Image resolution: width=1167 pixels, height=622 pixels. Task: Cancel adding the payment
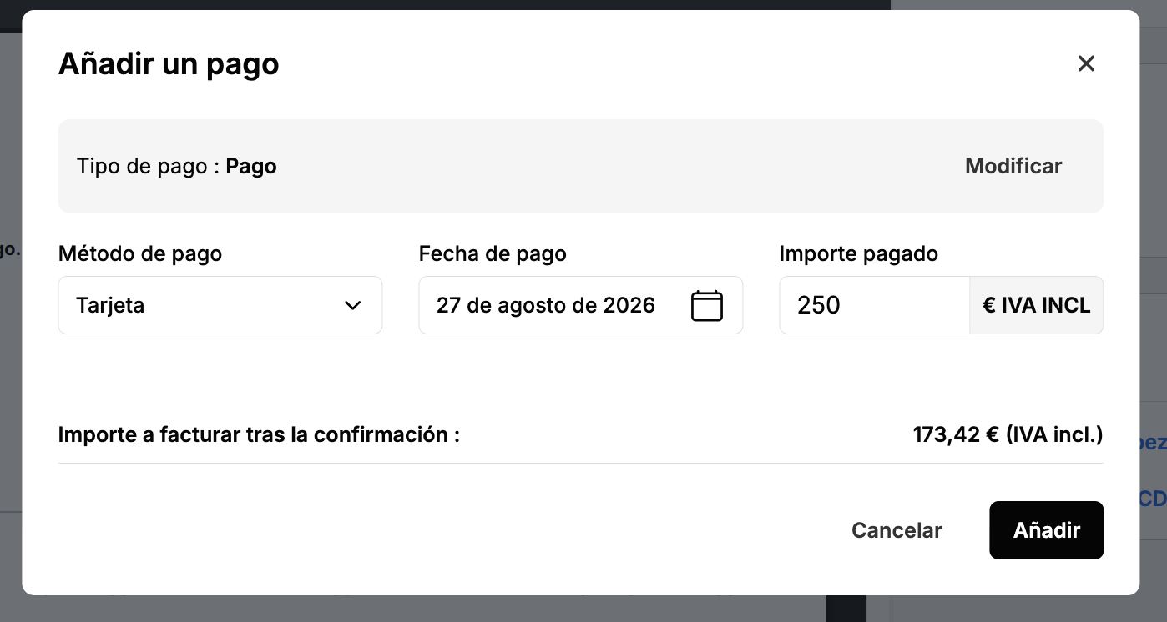point(897,530)
